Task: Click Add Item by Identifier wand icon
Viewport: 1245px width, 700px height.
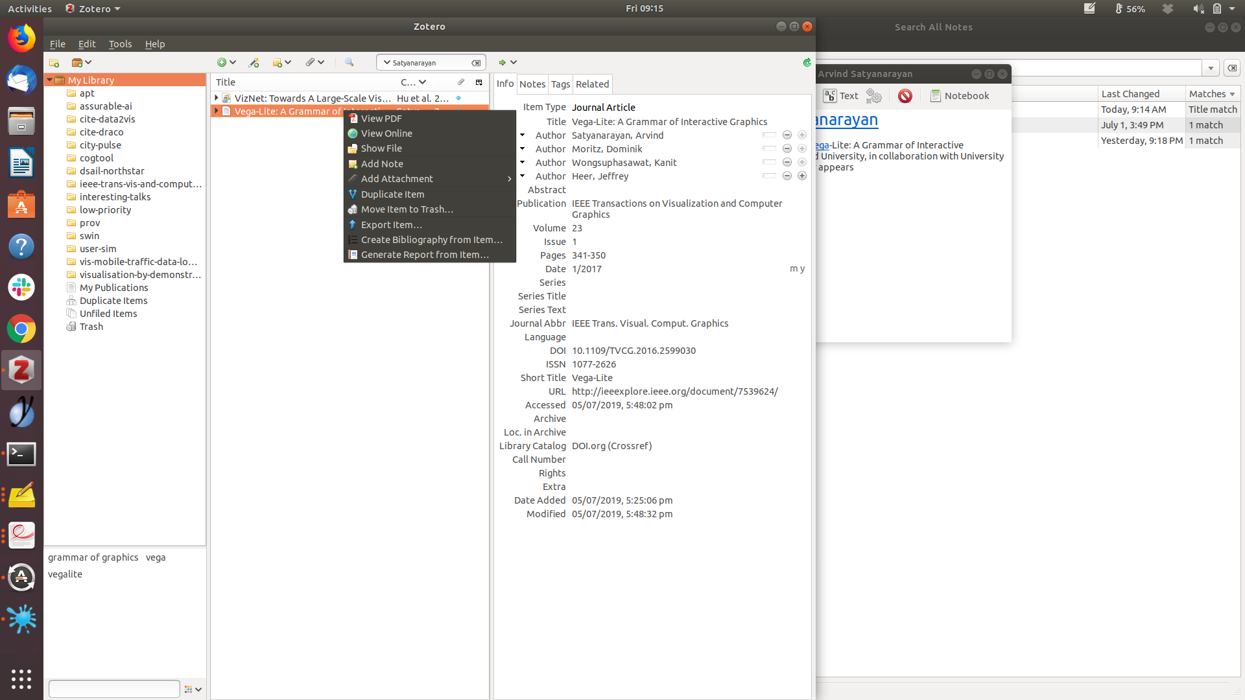Action: pyautogui.click(x=254, y=63)
